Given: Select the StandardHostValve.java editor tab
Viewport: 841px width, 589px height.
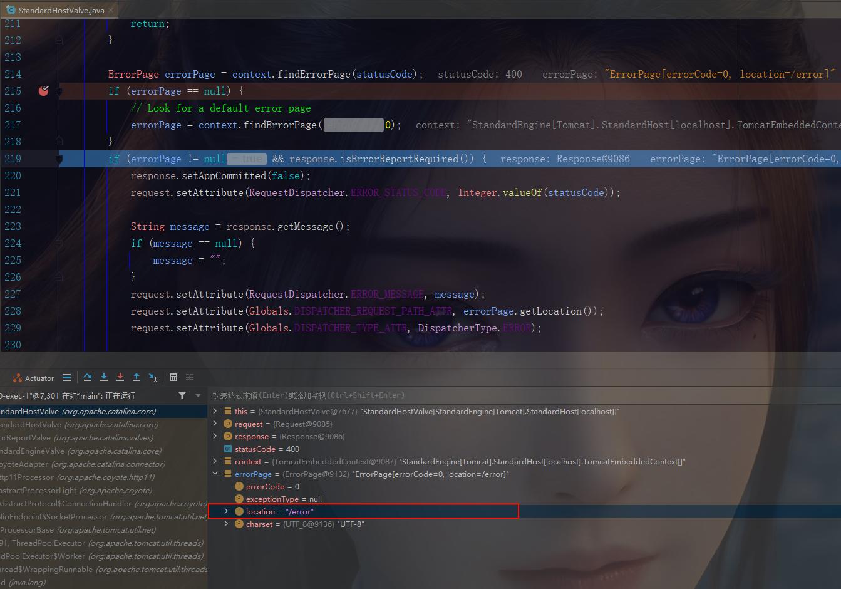Looking at the screenshot, I should click(x=60, y=10).
